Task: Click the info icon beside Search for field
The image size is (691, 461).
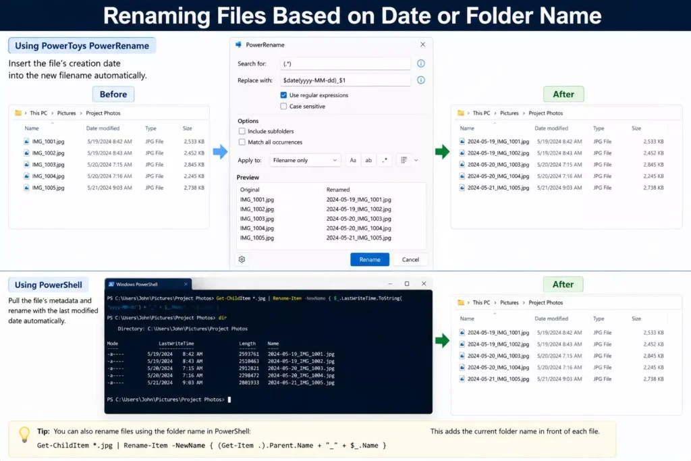Action: 421,63
